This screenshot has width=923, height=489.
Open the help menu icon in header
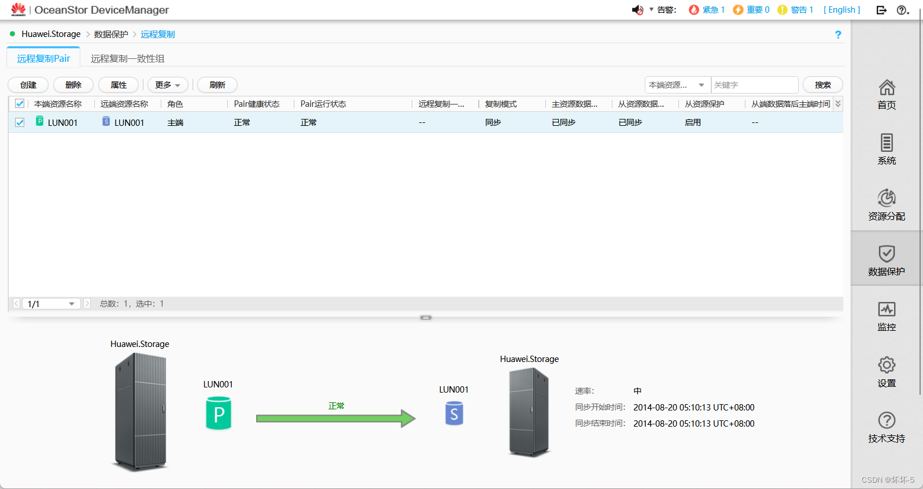[903, 10]
